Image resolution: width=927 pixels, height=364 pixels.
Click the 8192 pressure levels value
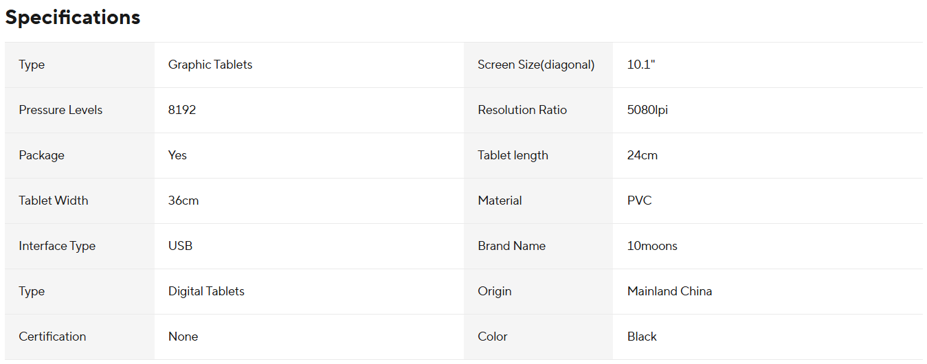tap(182, 110)
